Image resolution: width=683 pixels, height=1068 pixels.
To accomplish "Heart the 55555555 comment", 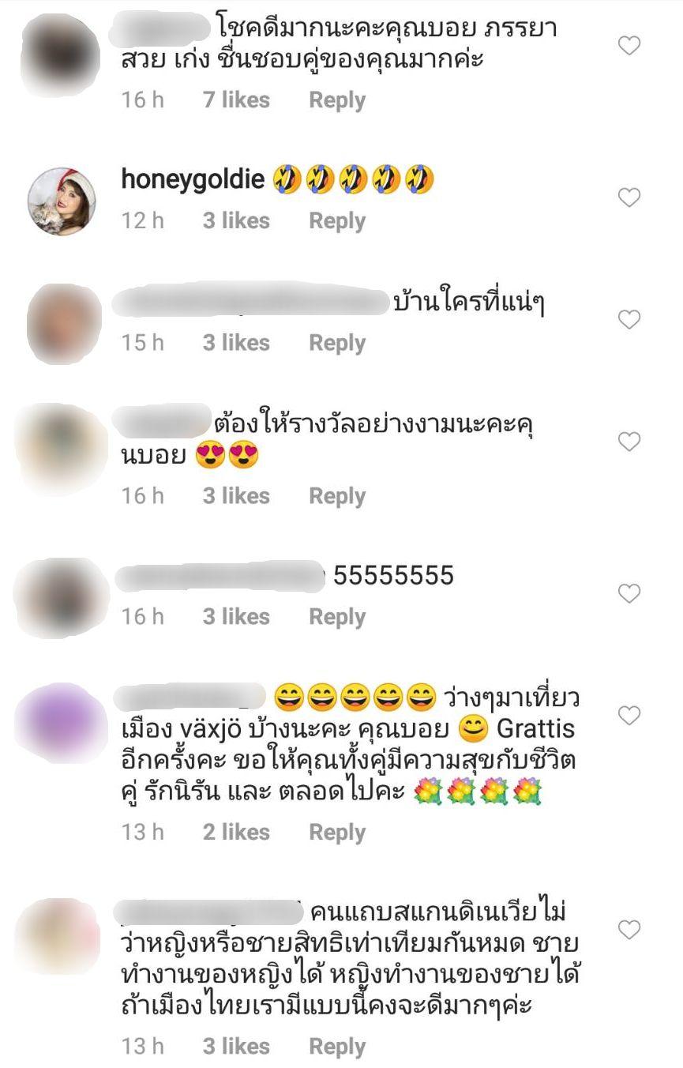I will [x=629, y=593].
